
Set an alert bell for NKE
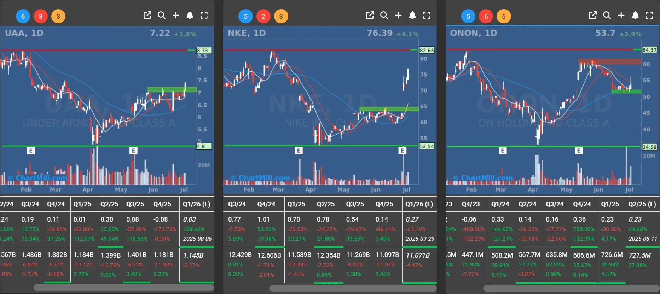coord(412,15)
